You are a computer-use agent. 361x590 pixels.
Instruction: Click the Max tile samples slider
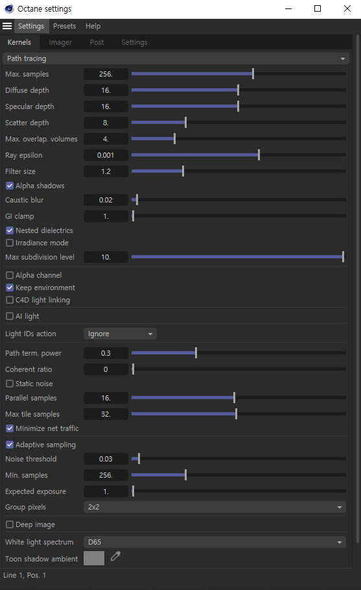239,413
